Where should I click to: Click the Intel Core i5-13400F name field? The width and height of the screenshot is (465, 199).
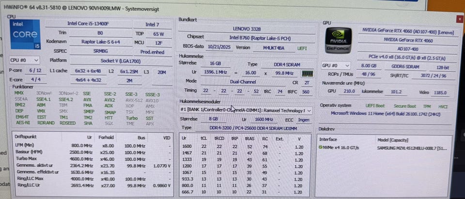click(88, 24)
